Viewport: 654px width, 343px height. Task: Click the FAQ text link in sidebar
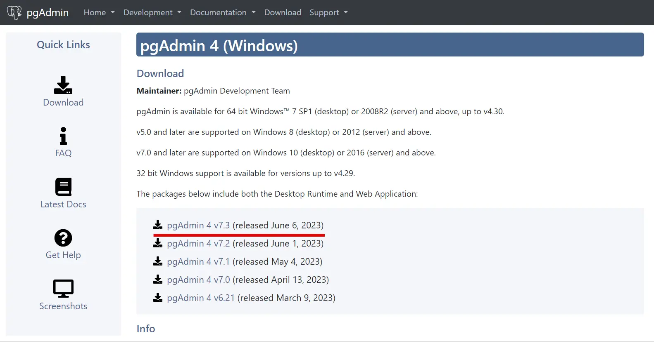click(x=63, y=153)
